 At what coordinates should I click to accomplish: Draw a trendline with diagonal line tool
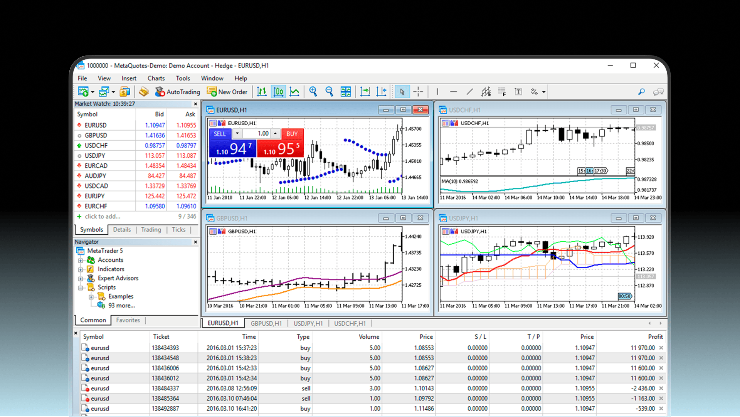(x=469, y=92)
